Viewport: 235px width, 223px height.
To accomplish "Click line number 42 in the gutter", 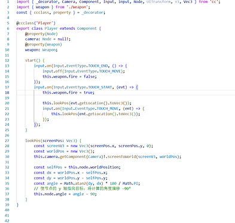I will point(7,221).
